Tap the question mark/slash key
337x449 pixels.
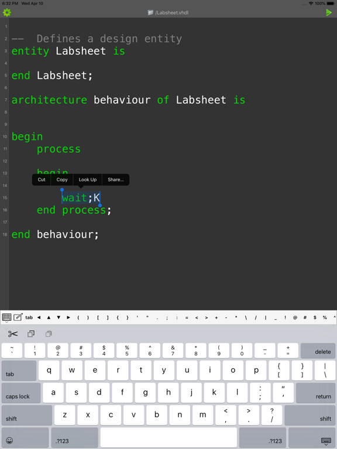pyautogui.click(x=271, y=415)
